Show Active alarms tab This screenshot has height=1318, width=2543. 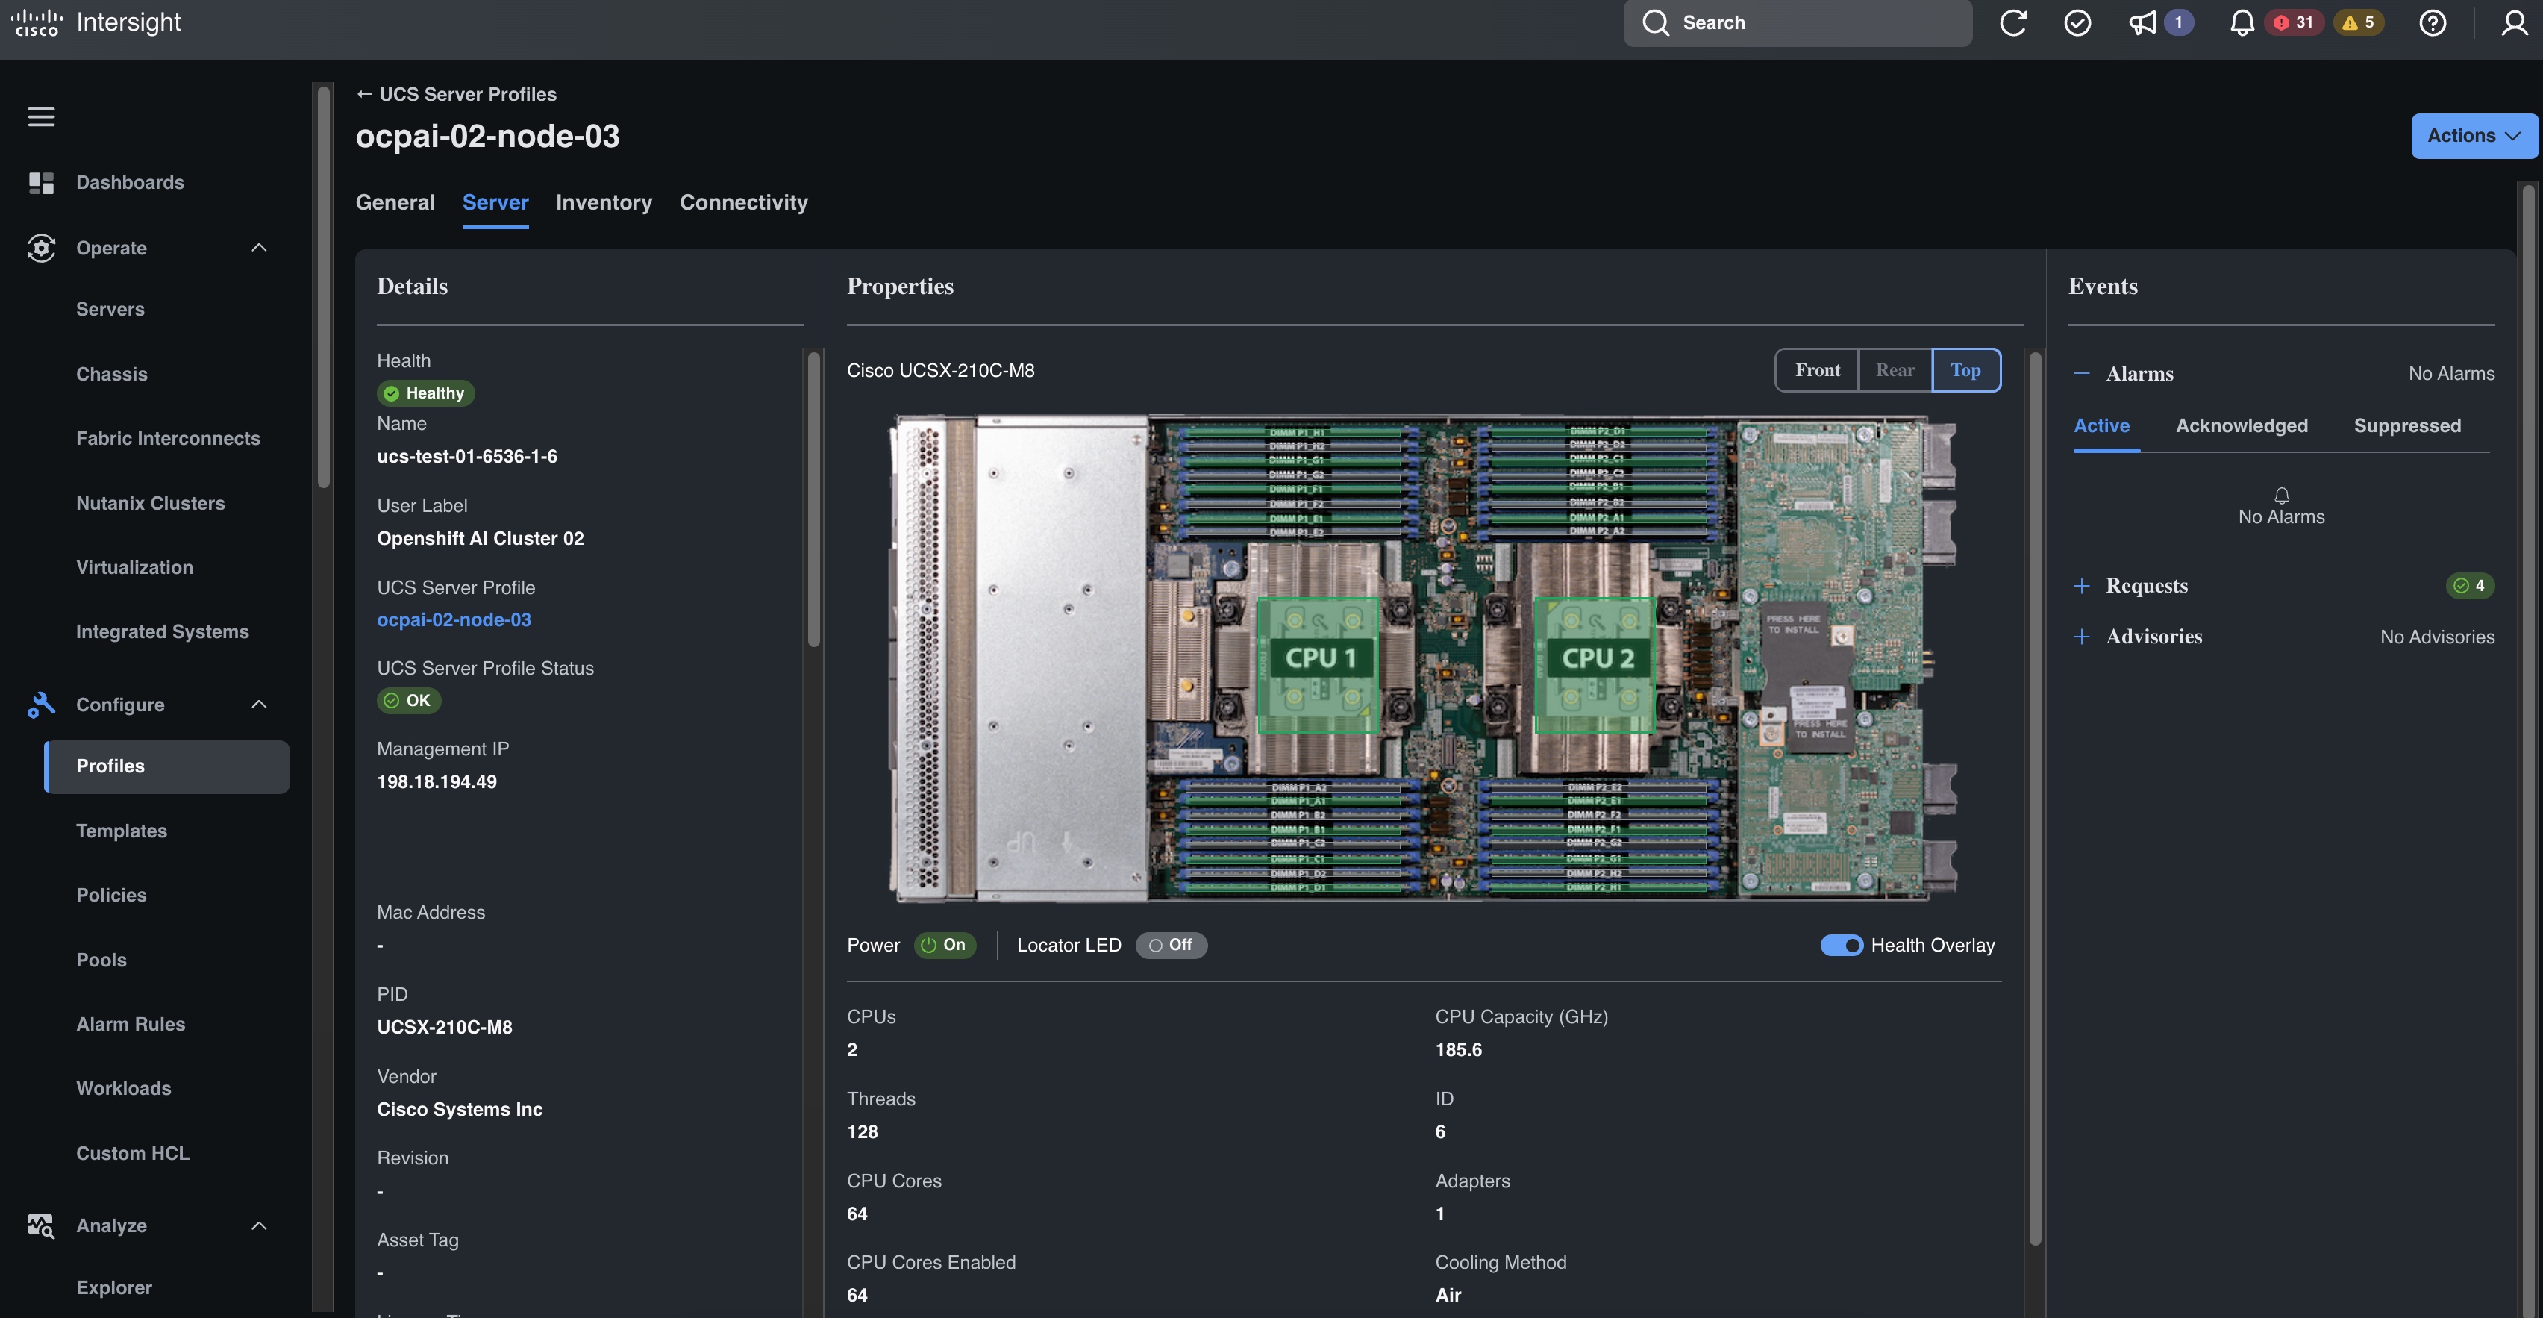2102,425
